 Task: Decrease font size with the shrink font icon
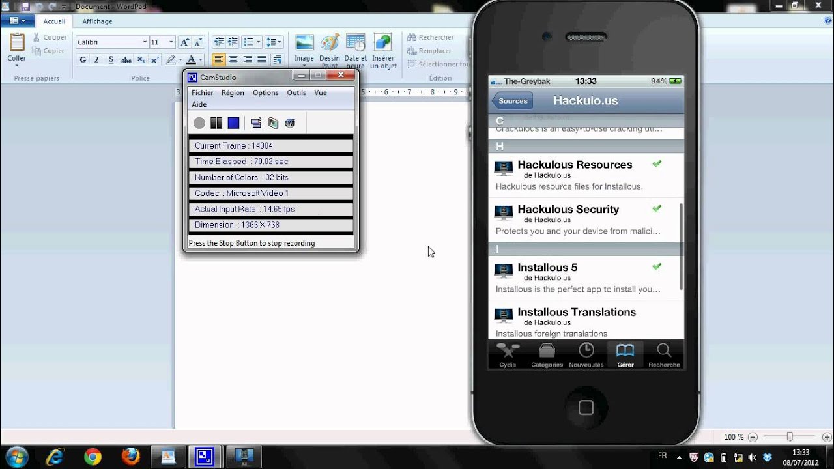click(x=198, y=42)
